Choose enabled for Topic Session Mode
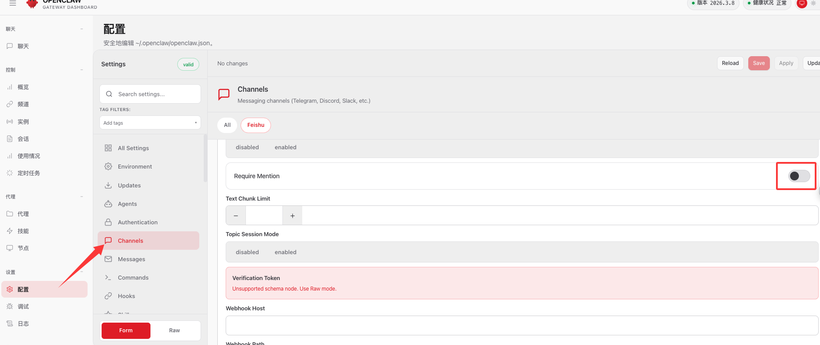 286,252
